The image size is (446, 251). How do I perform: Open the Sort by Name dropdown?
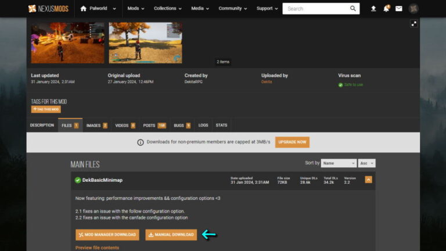[x=339, y=163]
